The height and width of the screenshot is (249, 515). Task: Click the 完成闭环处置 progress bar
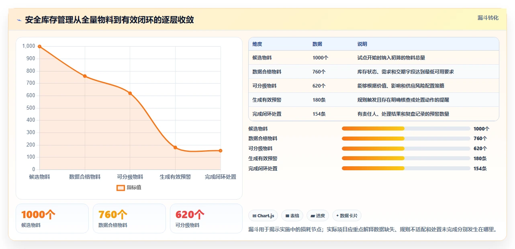406,168
